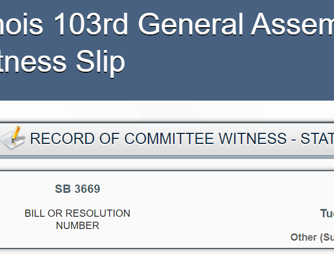Click the partially visible STAT text
The height and width of the screenshot is (254, 334).
pos(317,139)
